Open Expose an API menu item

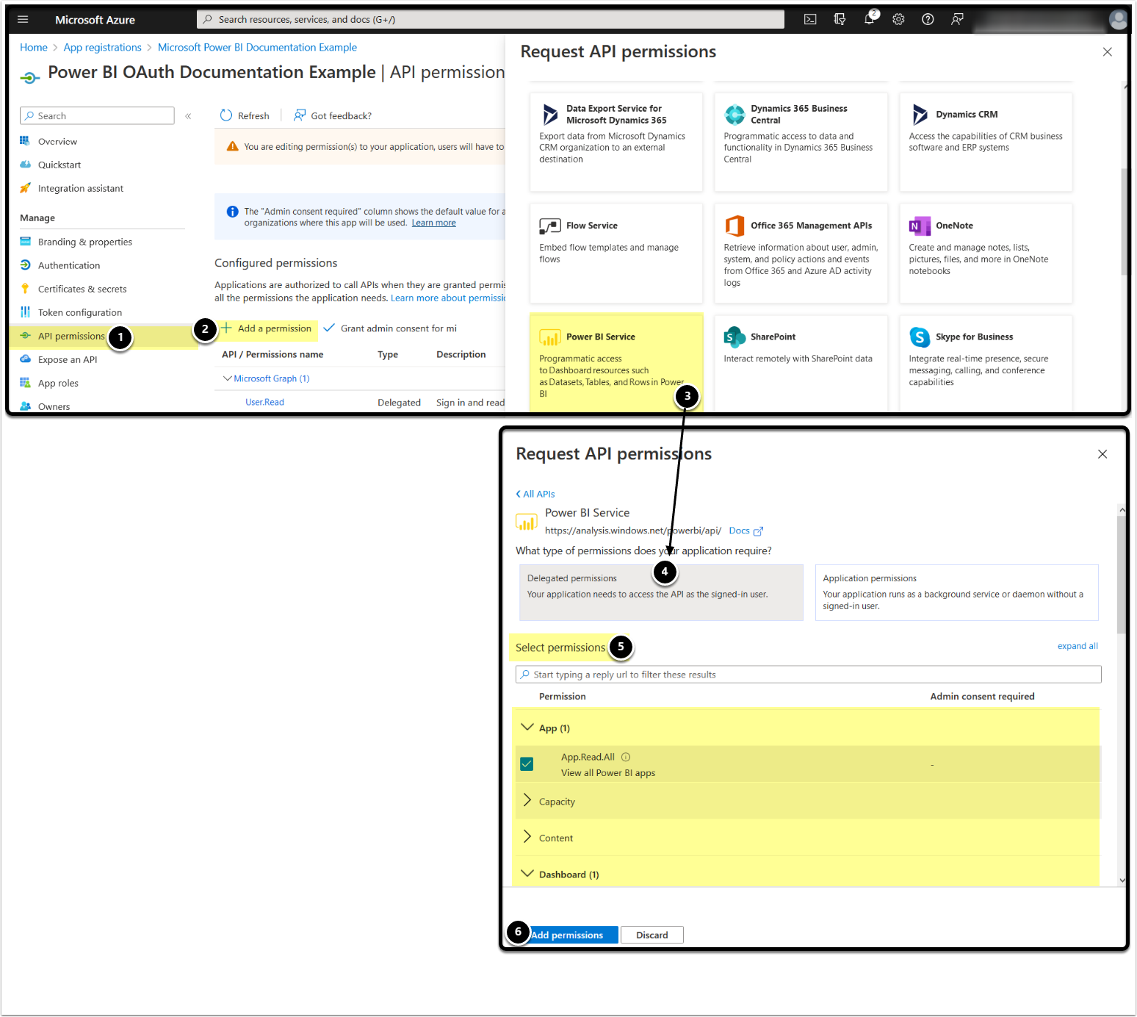(x=68, y=359)
